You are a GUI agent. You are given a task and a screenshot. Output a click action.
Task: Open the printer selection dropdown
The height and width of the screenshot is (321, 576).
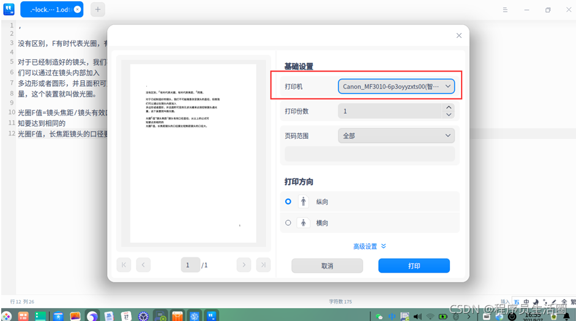(396, 87)
